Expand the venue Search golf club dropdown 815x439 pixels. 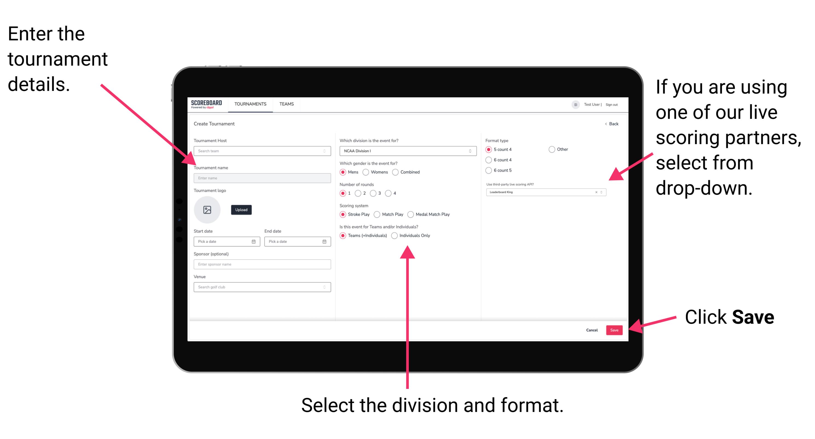pos(324,287)
